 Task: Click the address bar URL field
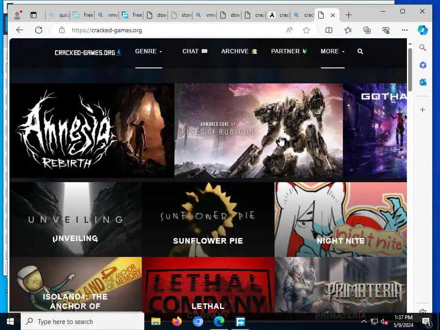[x=174, y=30]
